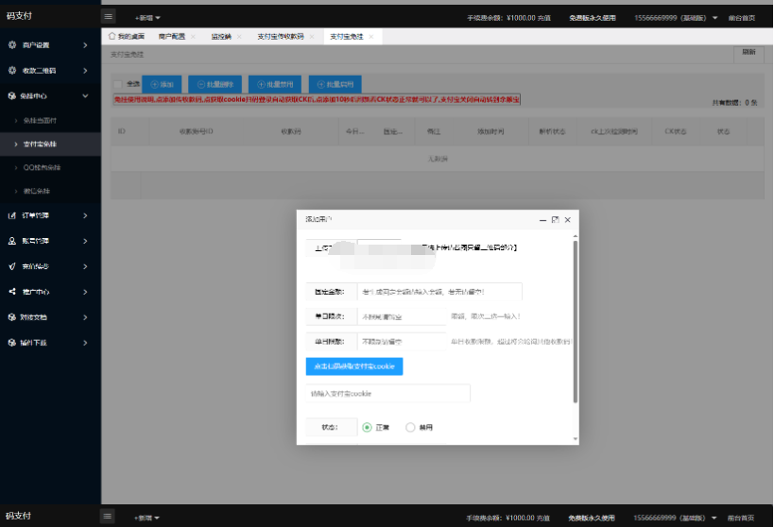Click the 商户设置 gear icon in sidebar

pyautogui.click(x=12, y=45)
